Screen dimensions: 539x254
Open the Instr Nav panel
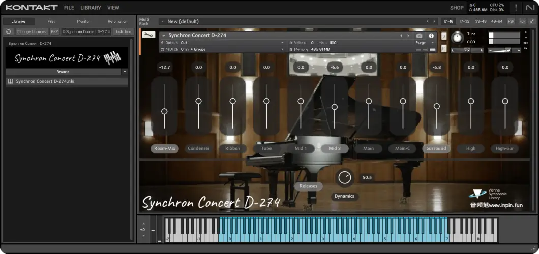(124, 31)
